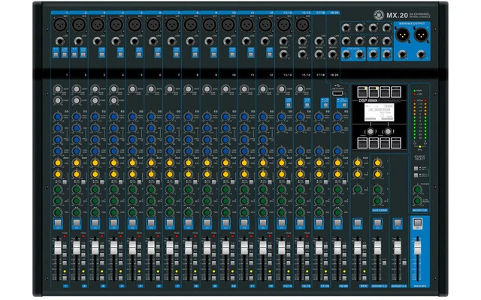Viewport: 481px width, 300px height.
Task: Toggle the MAIN MIX ON button
Action: [418, 223]
